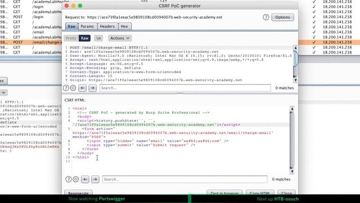Click Test in browser button
This screenshot has width=360, height=203.
pyautogui.click(x=224, y=193)
